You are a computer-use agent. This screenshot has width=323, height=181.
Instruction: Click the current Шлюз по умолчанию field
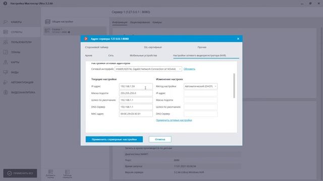[136, 100]
